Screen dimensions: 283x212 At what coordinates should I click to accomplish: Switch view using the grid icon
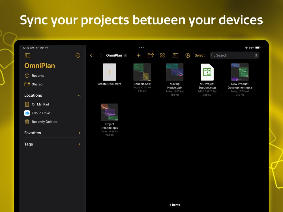click(162, 55)
